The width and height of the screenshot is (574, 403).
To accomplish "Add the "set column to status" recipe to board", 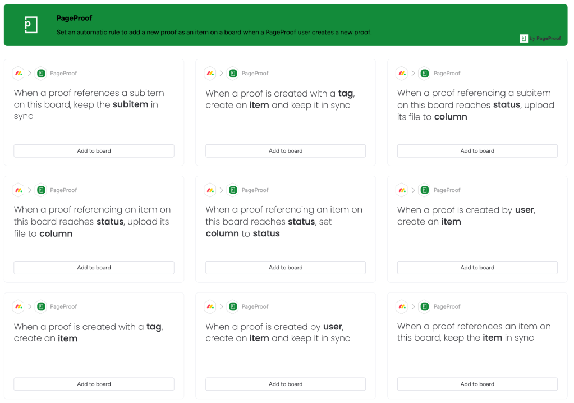I will click(286, 268).
